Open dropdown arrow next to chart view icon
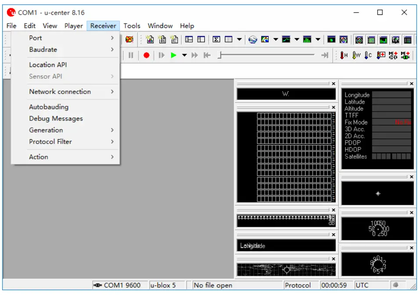 point(296,39)
